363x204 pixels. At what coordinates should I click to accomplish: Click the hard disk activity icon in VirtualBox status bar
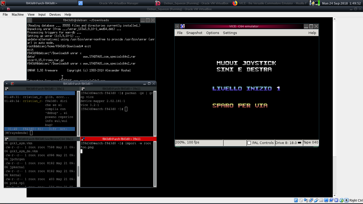(296, 200)
